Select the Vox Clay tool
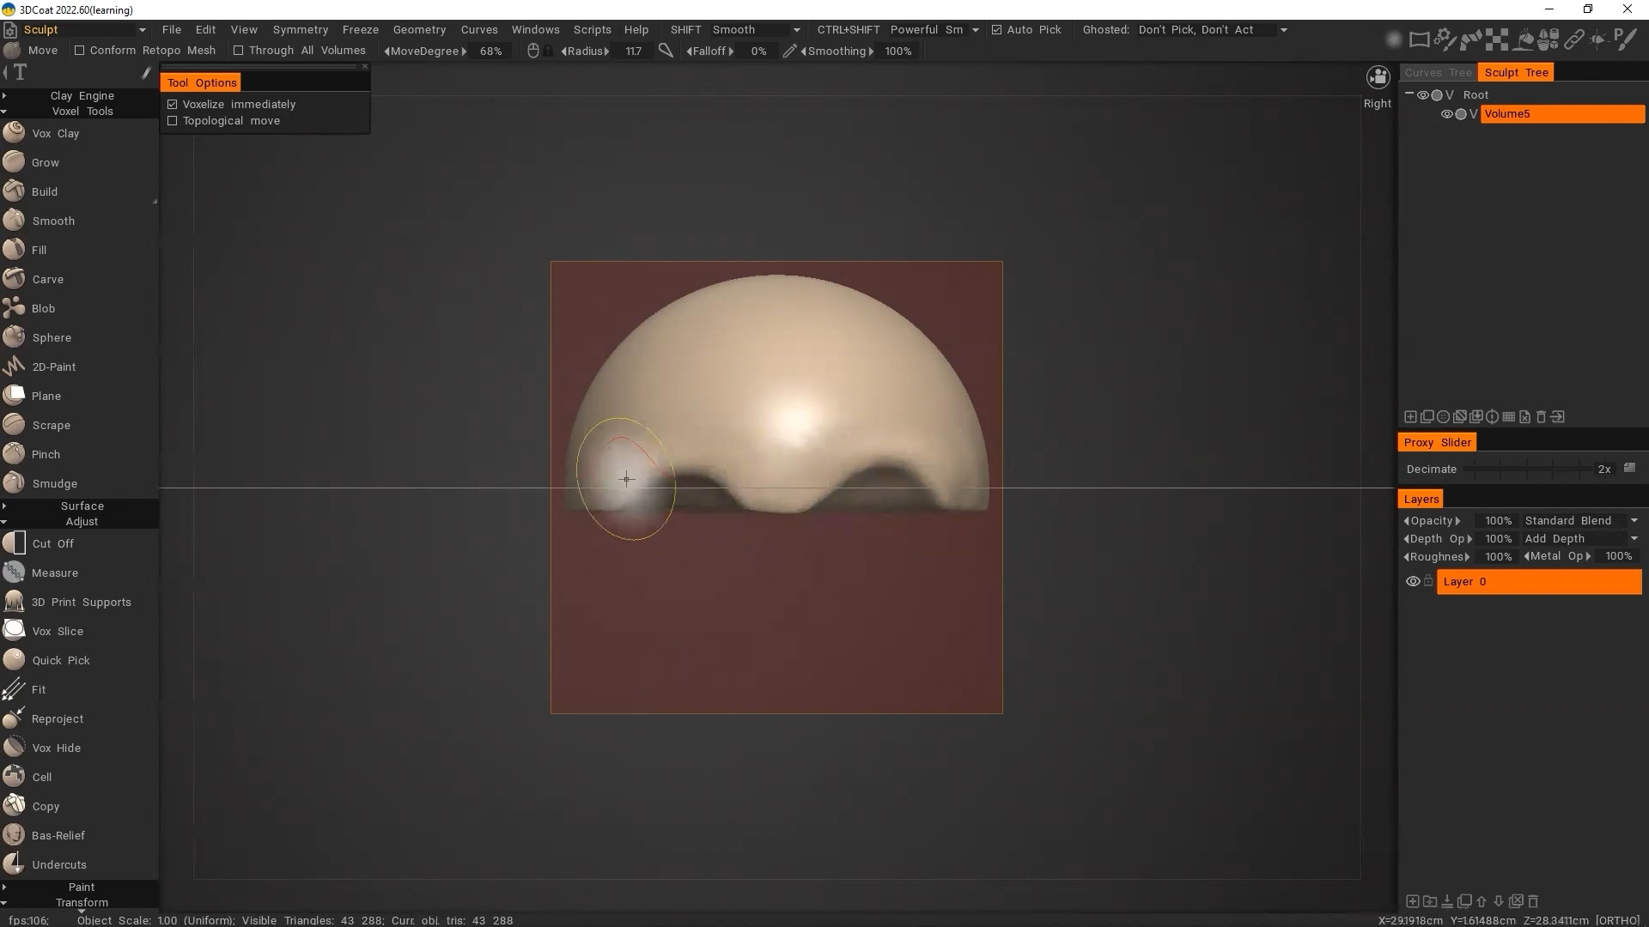Viewport: 1649px width, 927px height. pos(55,133)
